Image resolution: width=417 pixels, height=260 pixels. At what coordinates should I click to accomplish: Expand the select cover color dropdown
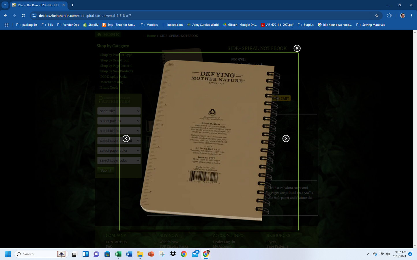(x=119, y=160)
